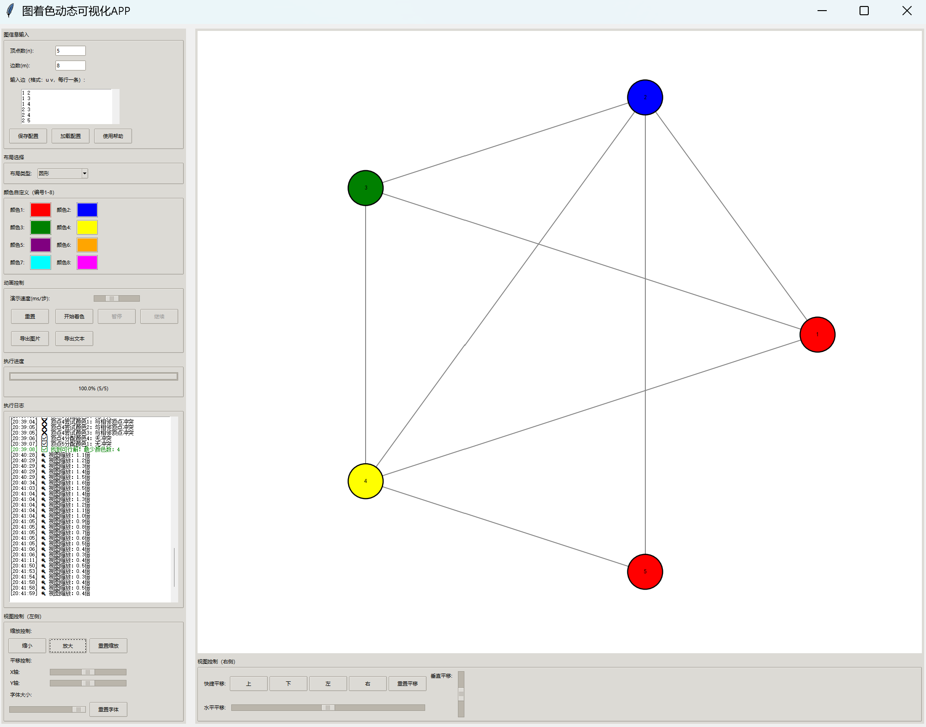Click the 水平平移 horizontal pan slider

[x=328, y=708]
